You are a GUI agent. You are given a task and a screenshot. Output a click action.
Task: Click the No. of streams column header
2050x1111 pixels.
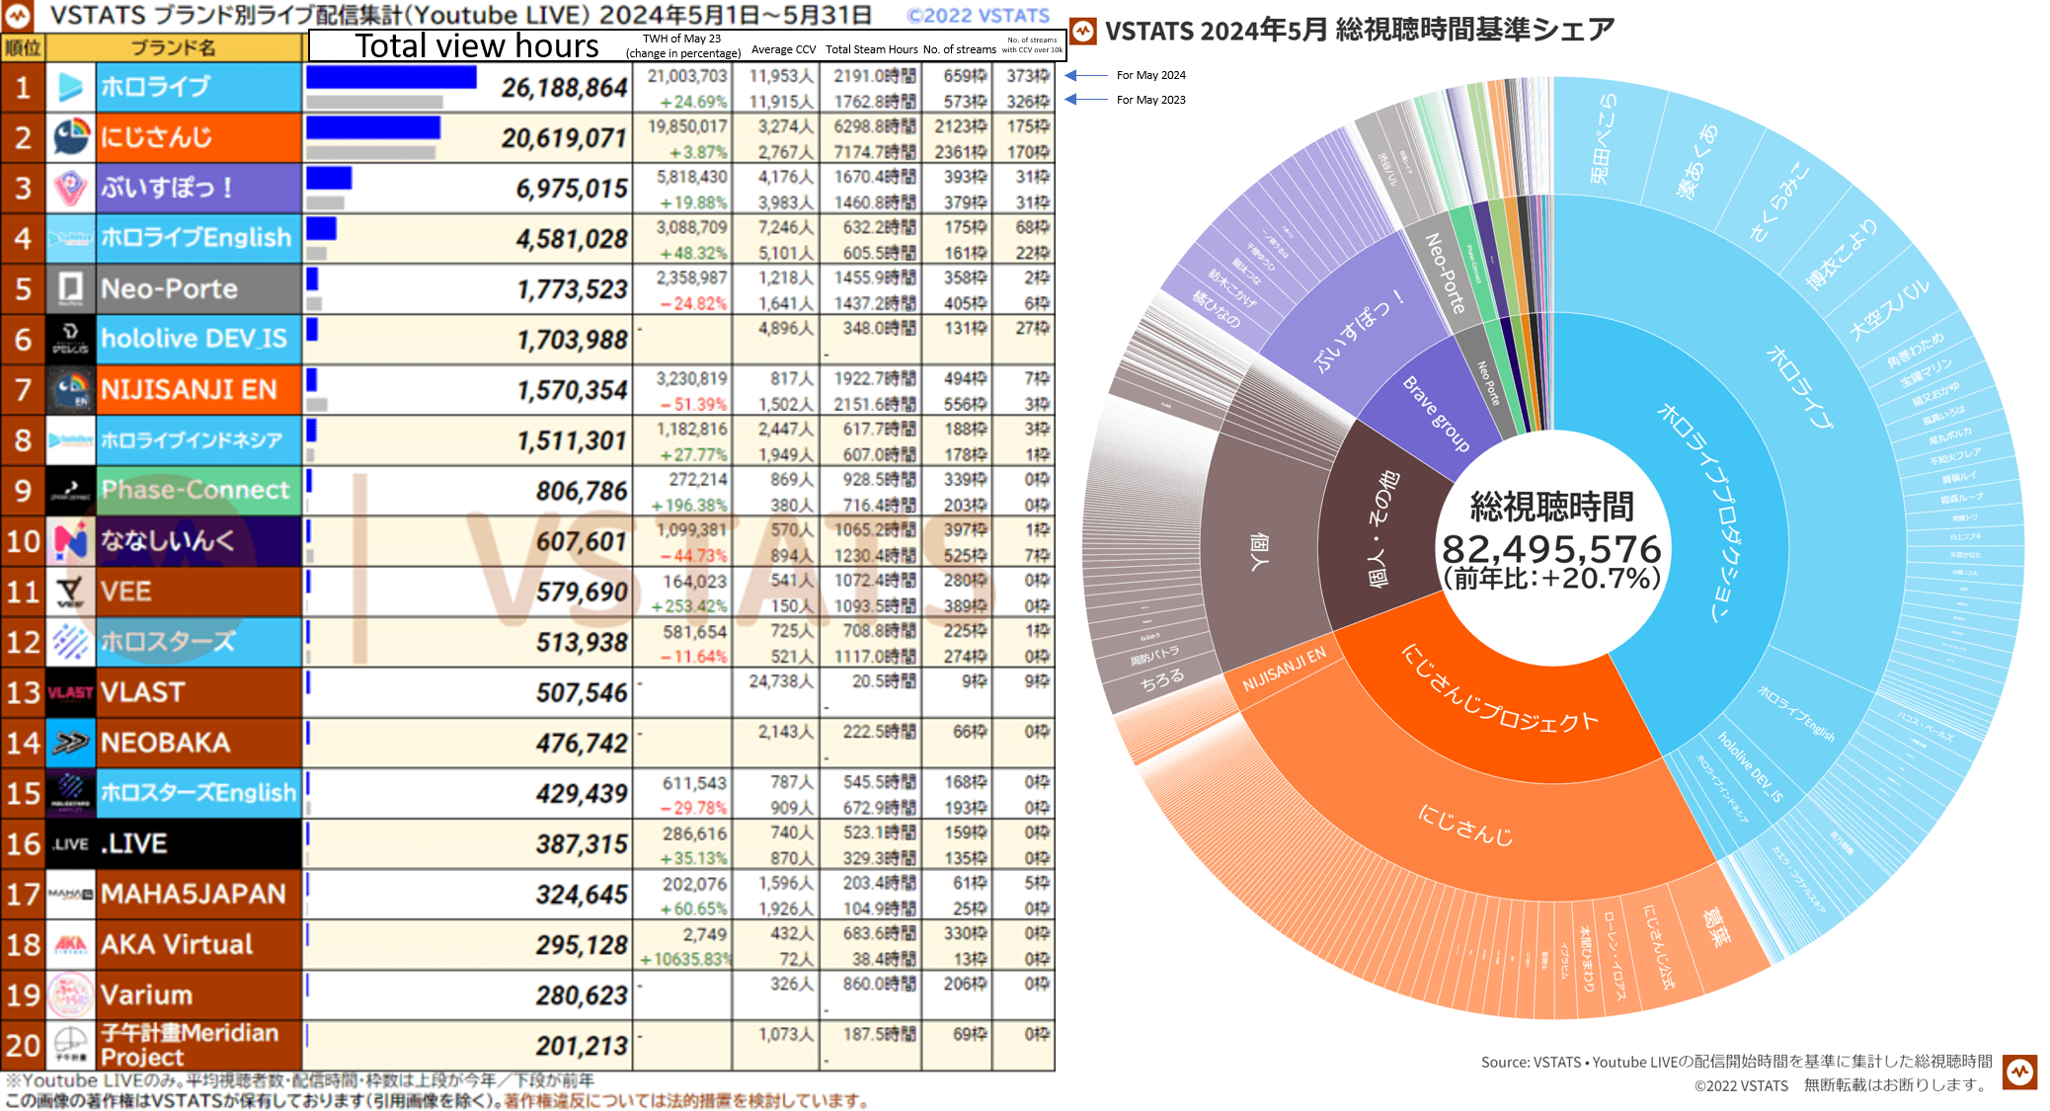coord(959,49)
